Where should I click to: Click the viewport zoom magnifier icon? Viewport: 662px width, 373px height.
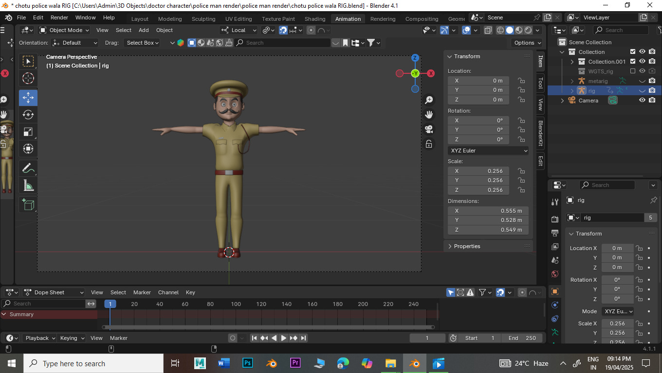pos(429,100)
